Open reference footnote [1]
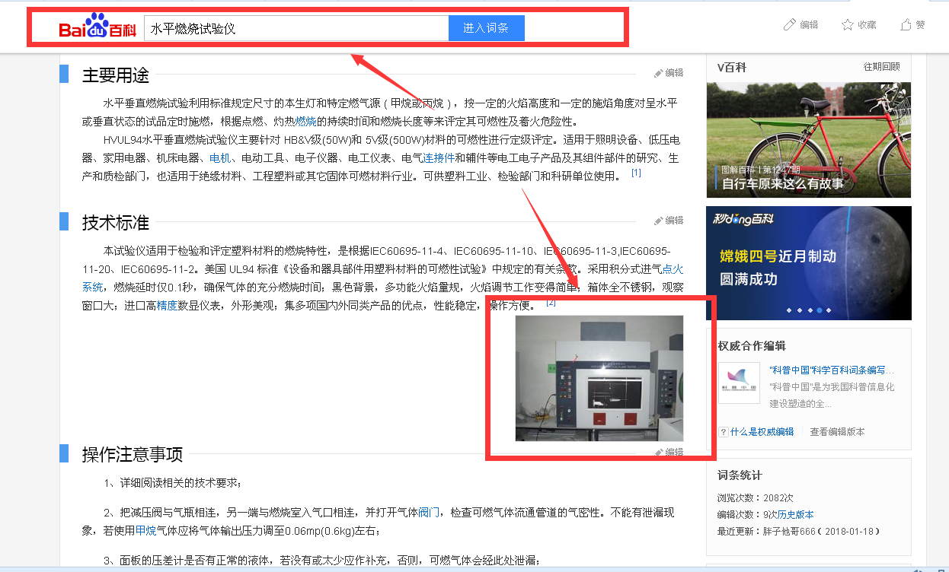 [636, 173]
